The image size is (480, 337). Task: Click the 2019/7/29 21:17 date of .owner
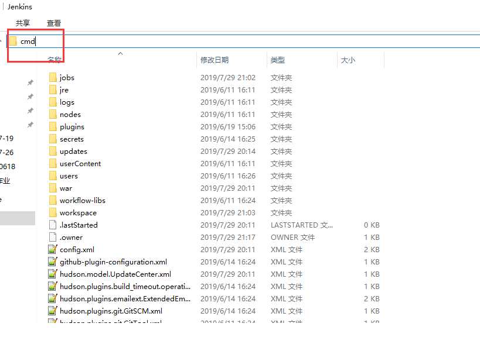(x=228, y=237)
